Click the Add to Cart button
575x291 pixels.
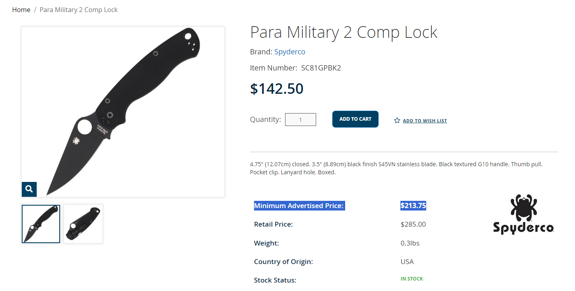coord(355,119)
